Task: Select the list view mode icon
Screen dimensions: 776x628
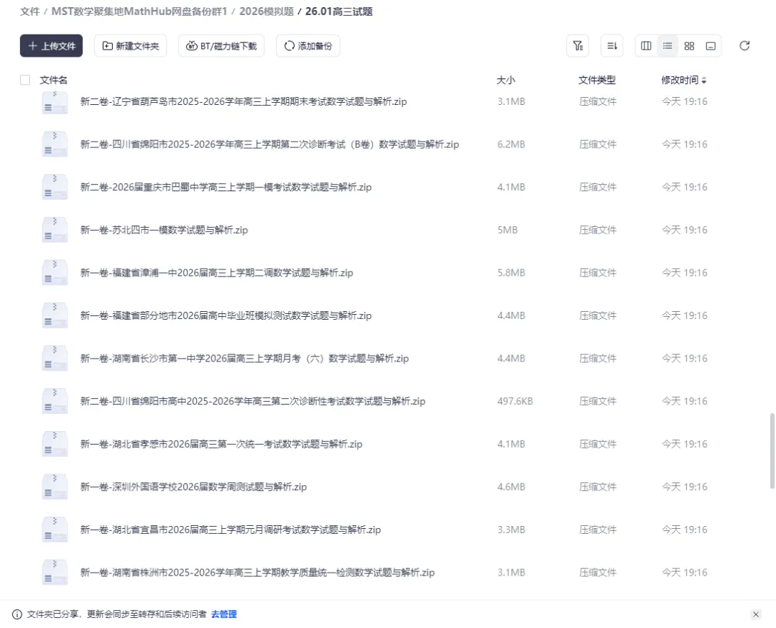Action: tap(667, 45)
